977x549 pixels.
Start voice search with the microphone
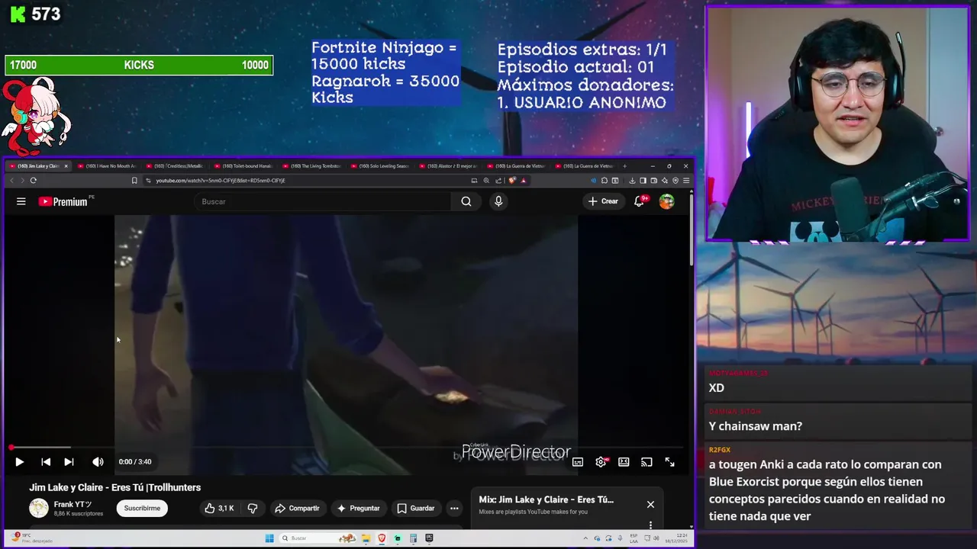point(498,201)
